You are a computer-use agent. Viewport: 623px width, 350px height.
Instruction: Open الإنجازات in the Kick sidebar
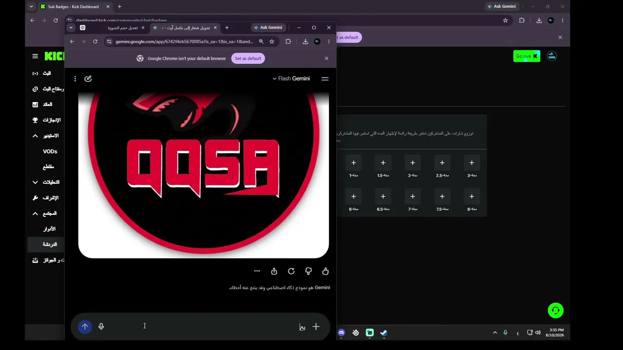tap(52, 120)
